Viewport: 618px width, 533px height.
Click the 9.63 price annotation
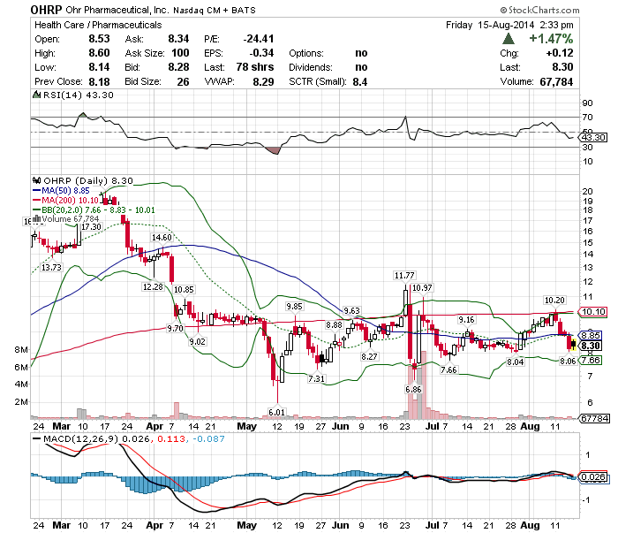[351, 311]
